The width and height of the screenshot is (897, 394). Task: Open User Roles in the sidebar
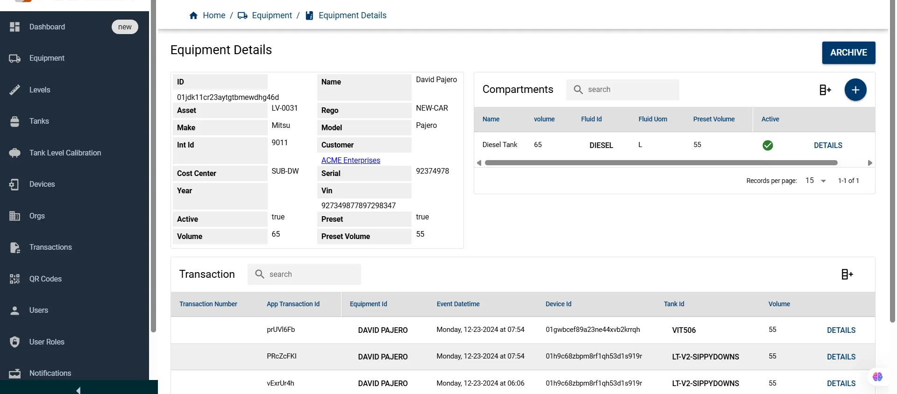coord(47,342)
